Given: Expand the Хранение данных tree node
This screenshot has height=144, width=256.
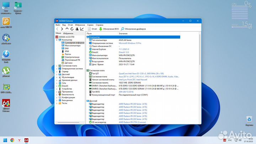Looking at the screenshot, I should (x=57, y=80).
